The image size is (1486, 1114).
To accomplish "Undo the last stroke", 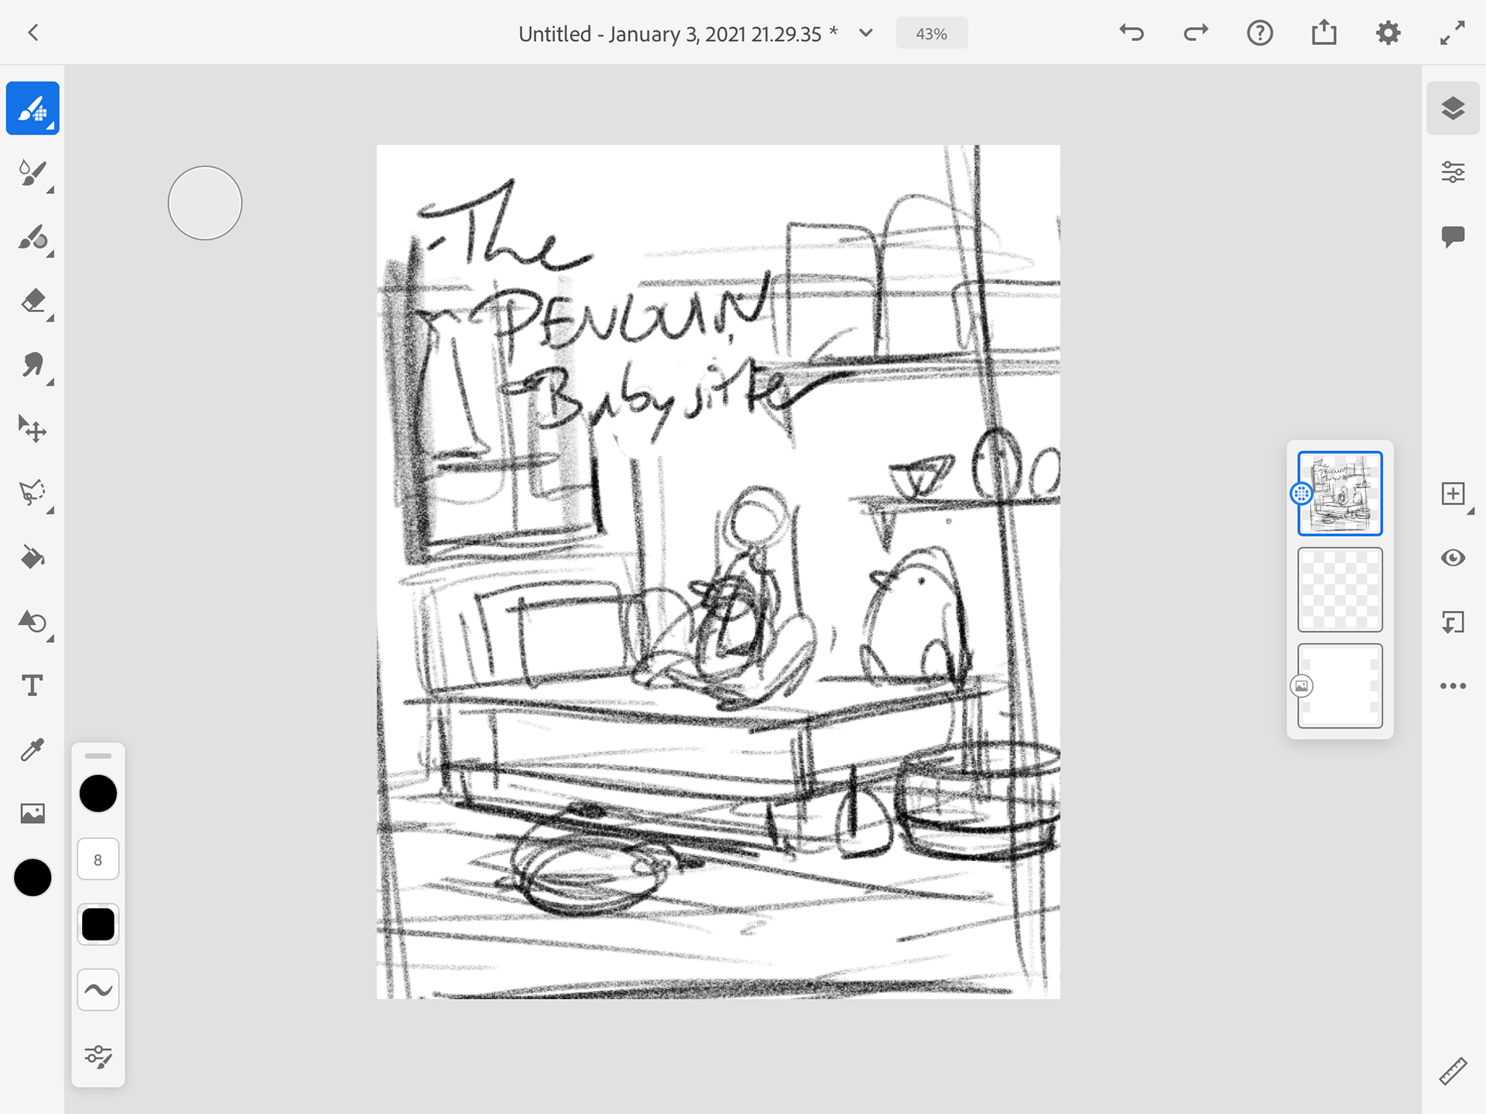I will pos(1132,33).
